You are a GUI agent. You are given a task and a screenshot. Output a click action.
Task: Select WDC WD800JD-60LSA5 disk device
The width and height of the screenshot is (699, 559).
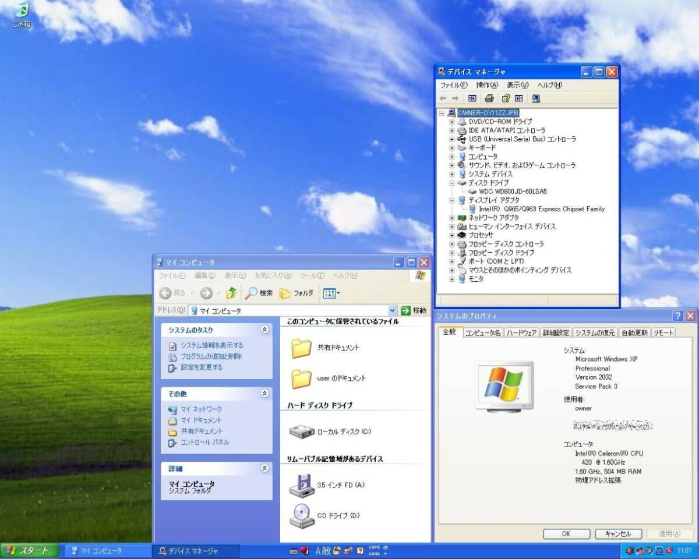tap(513, 192)
